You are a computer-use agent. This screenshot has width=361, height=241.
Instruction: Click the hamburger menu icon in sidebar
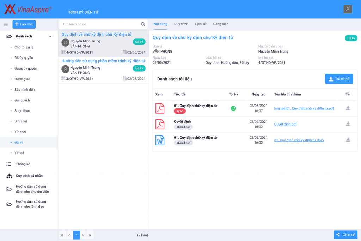[x=6, y=24]
